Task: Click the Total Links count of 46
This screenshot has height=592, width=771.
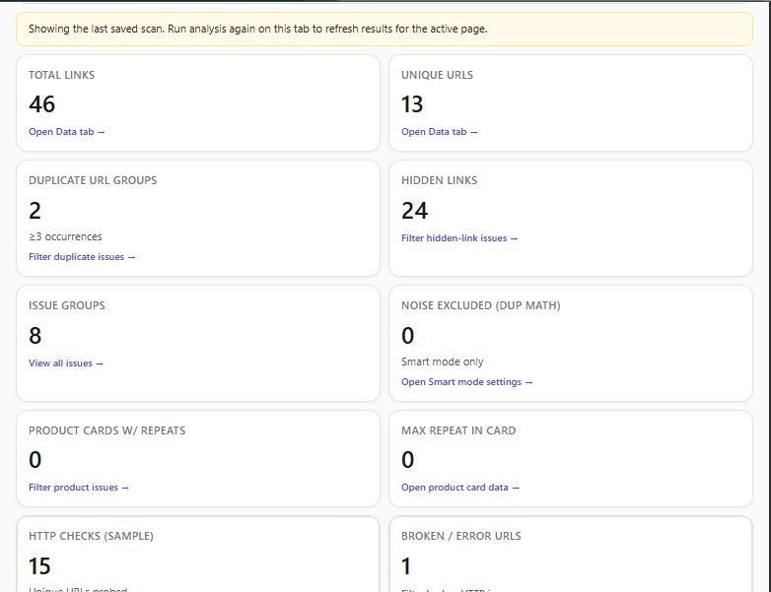Action: (x=42, y=104)
